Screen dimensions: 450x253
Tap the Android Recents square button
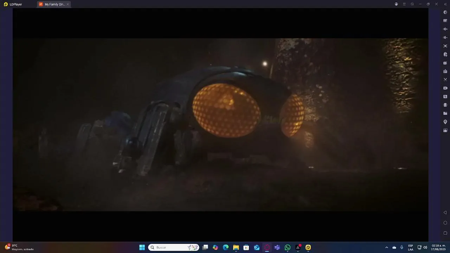click(445, 233)
